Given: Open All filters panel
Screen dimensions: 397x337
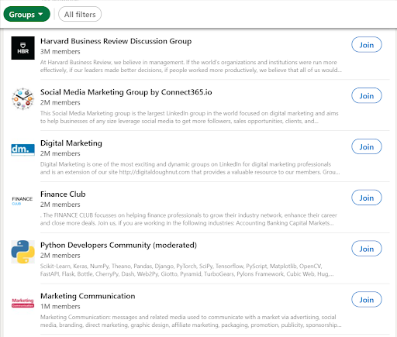Looking at the screenshot, I should 80,15.
